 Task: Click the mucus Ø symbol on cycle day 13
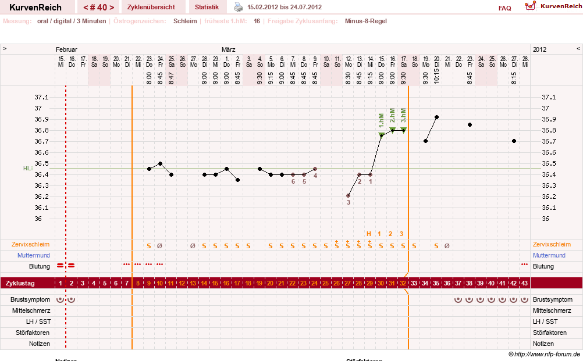193,246
